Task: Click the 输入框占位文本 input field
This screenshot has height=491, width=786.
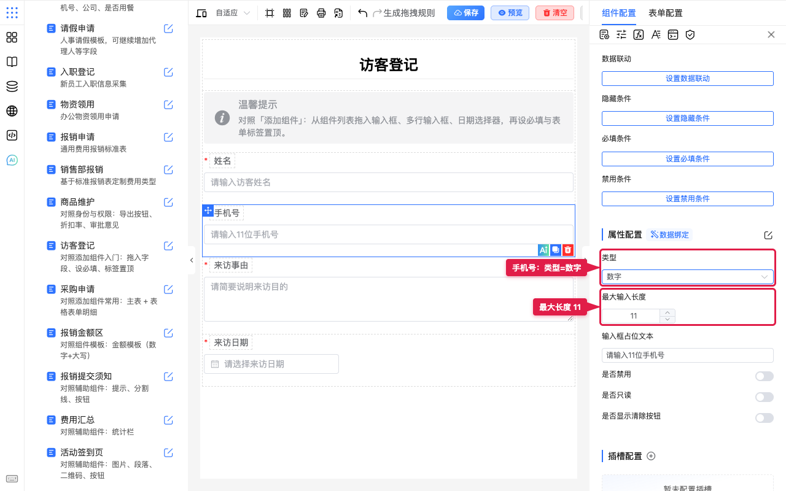Action: point(687,355)
